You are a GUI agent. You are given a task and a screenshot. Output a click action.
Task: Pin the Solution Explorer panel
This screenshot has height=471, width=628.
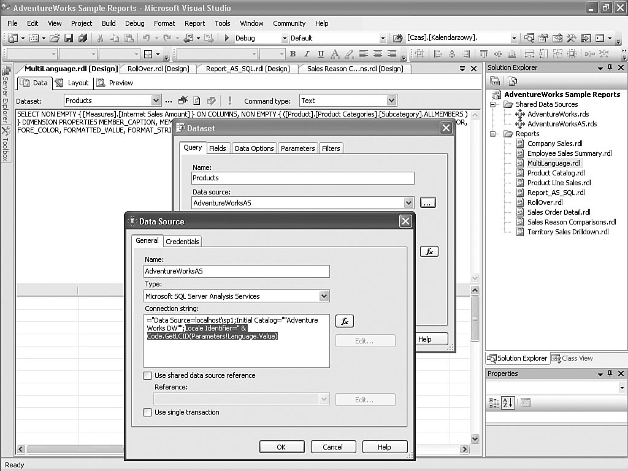pyautogui.click(x=610, y=67)
